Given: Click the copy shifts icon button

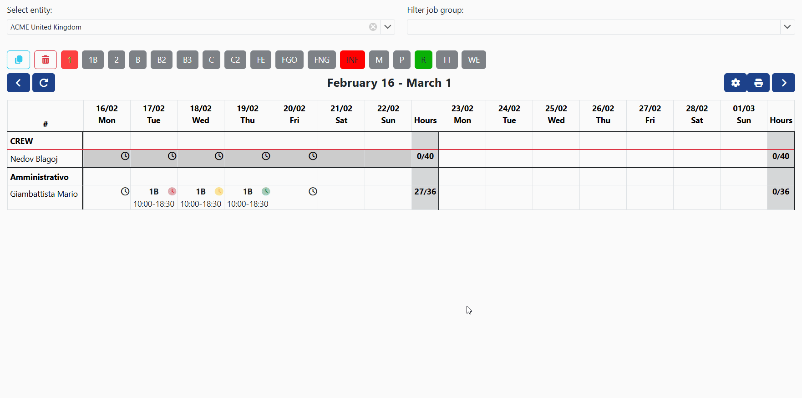Looking at the screenshot, I should [x=19, y=60].
